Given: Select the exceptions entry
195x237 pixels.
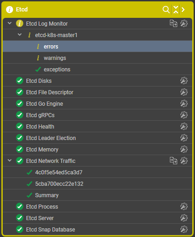Looking at the screenshot, I should pyautogui.click(x=97, y=70).
